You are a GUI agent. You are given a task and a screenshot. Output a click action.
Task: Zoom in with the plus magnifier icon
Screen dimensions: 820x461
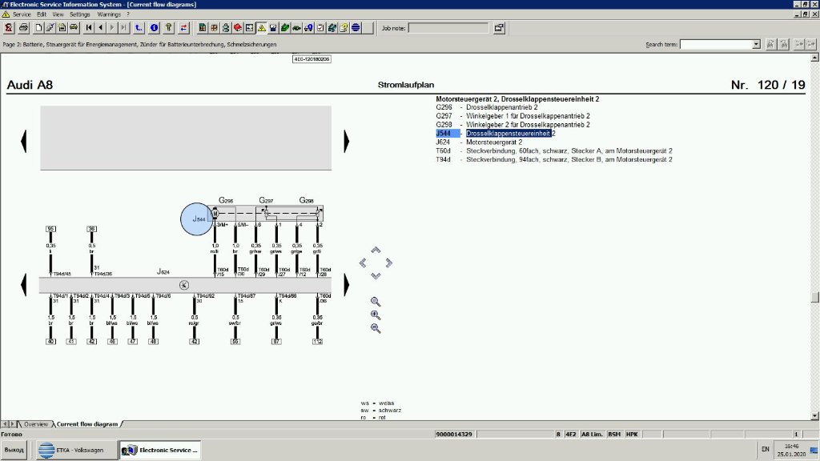point(376,315)
